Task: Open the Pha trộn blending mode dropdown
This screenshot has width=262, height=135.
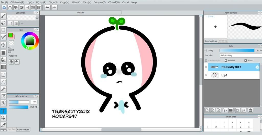Action: [241, 55]
